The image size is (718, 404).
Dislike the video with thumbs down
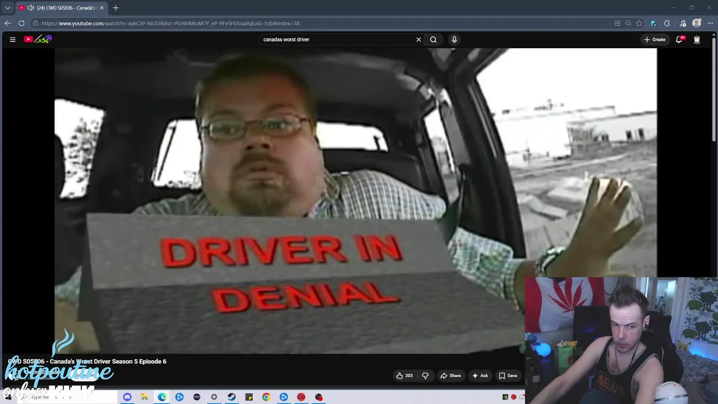pos(425,375)
